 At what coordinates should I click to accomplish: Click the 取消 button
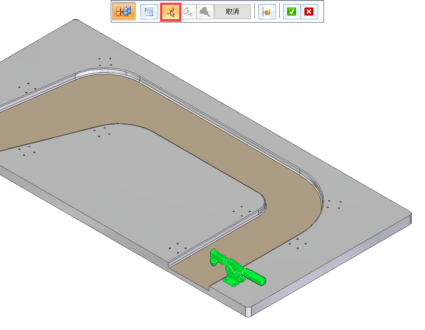pos(232,12)
